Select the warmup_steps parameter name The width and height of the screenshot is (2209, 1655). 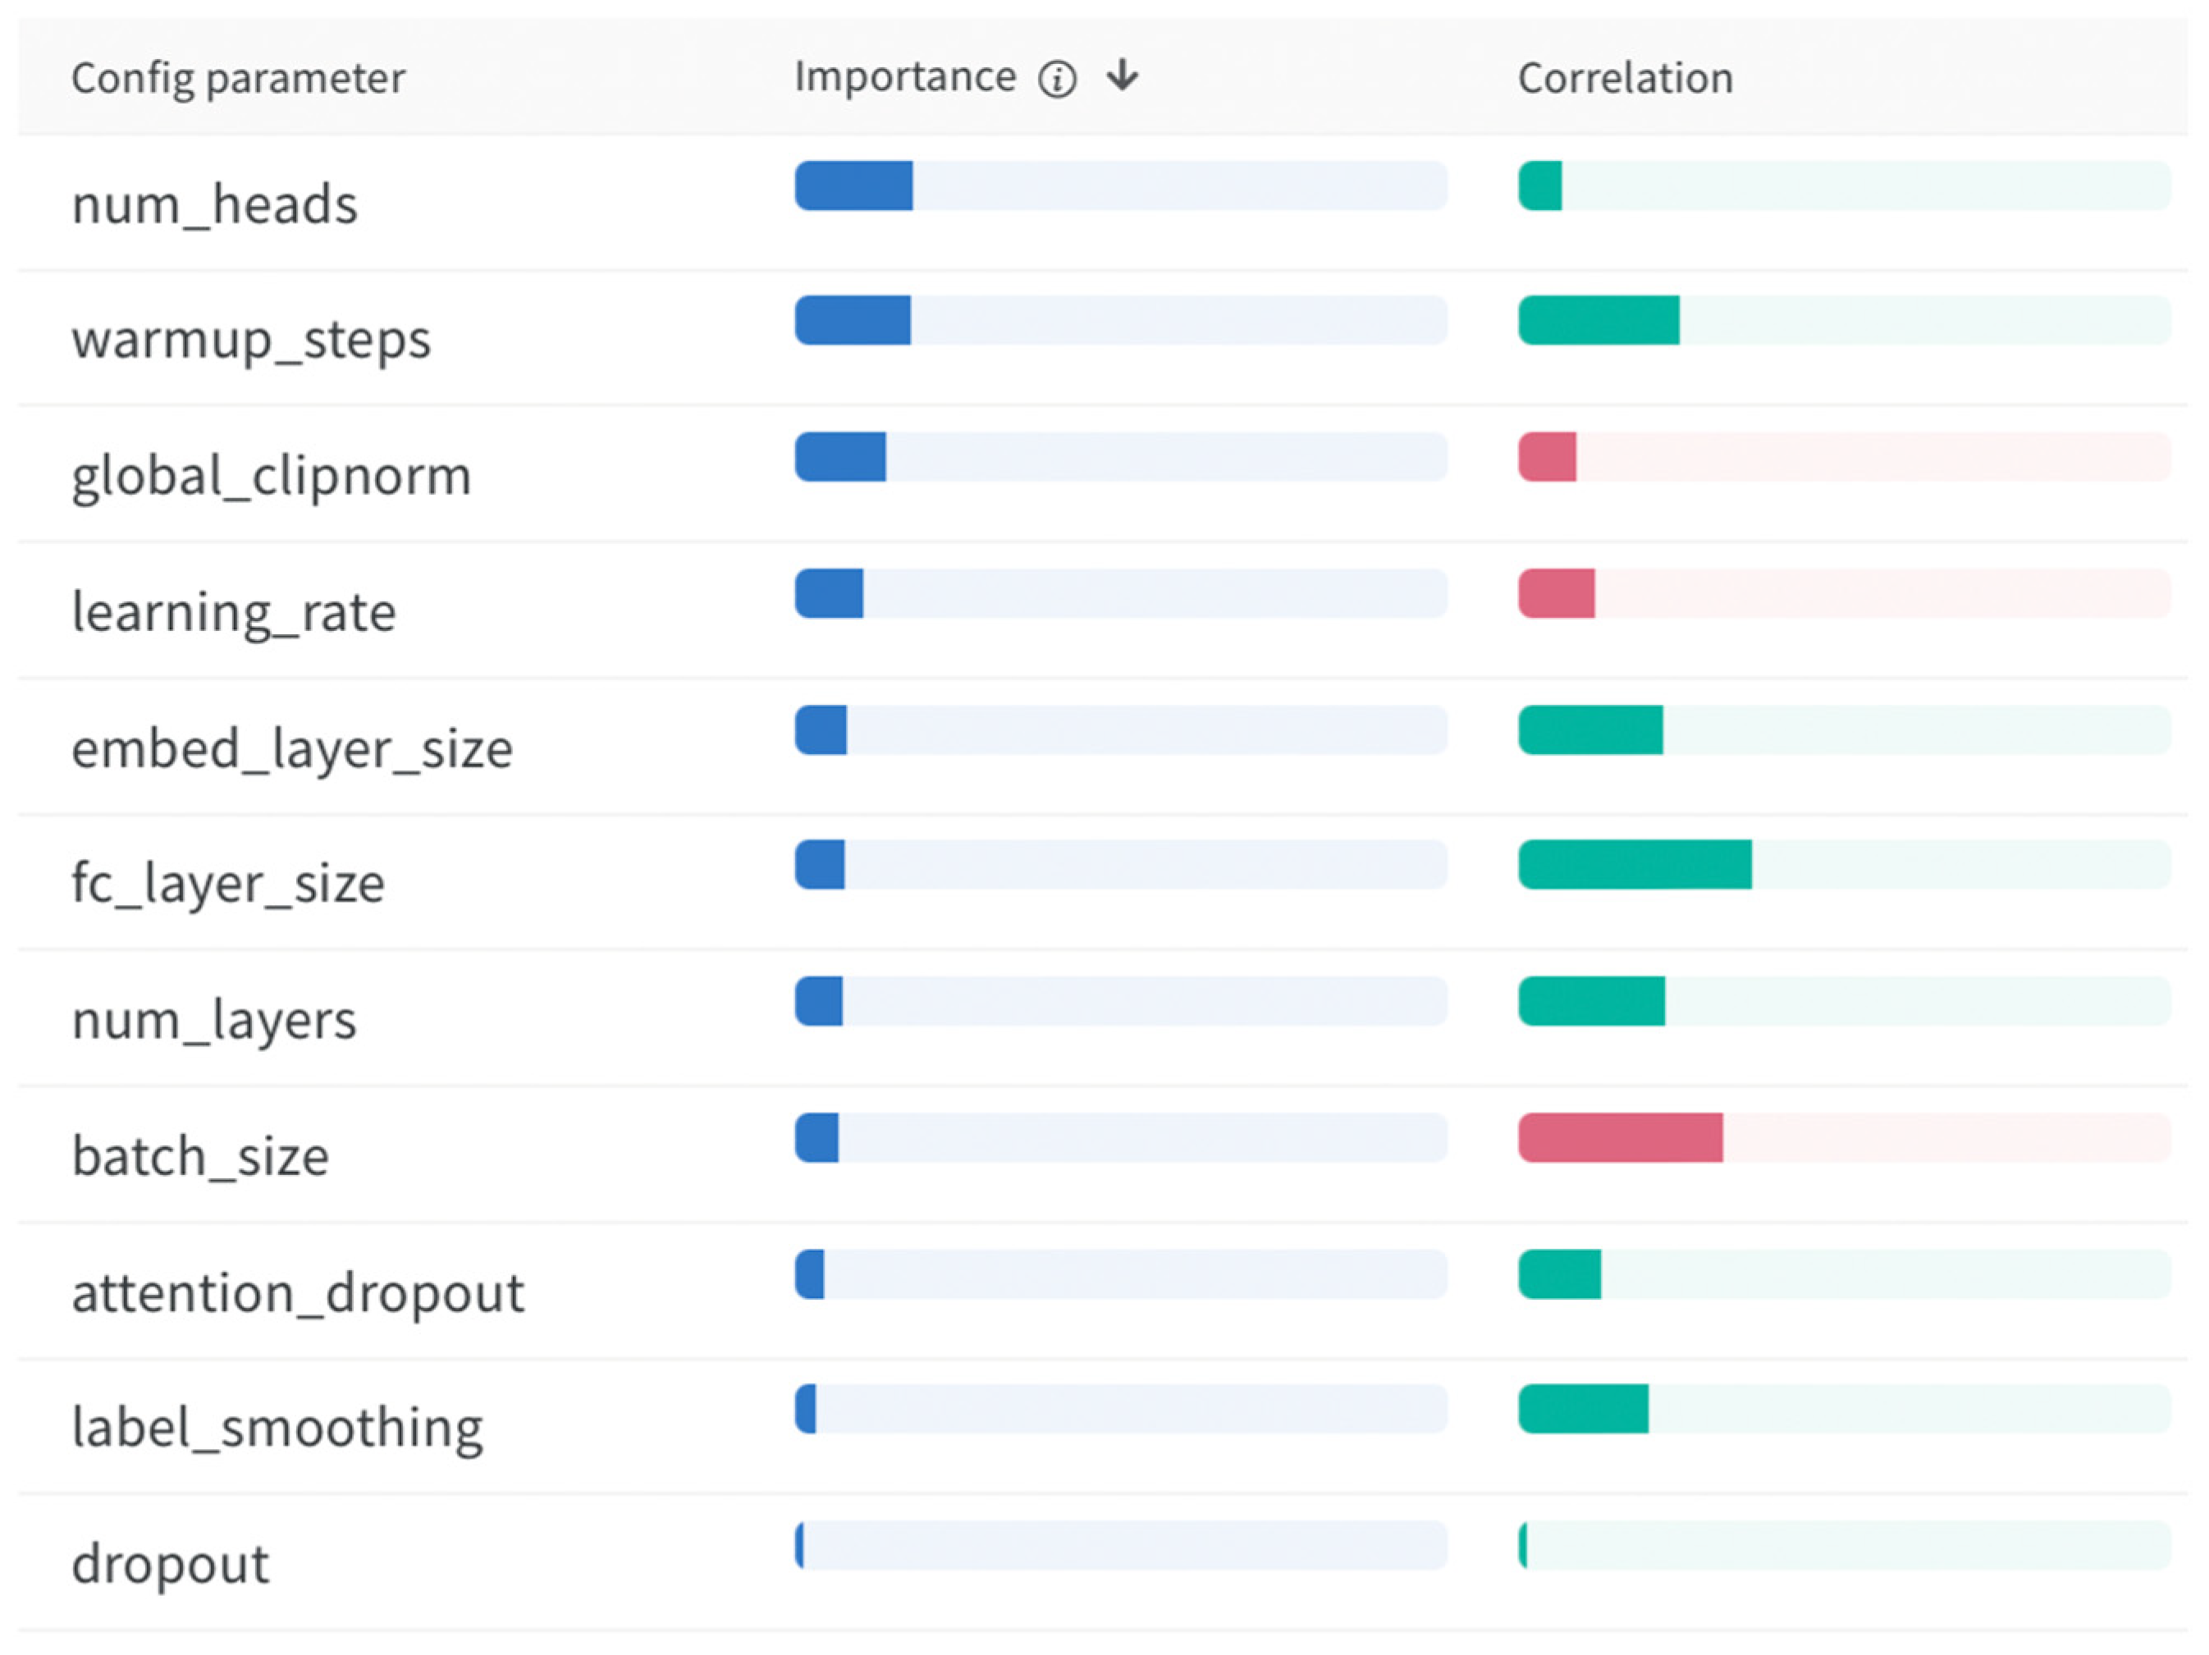click(250, 340)
